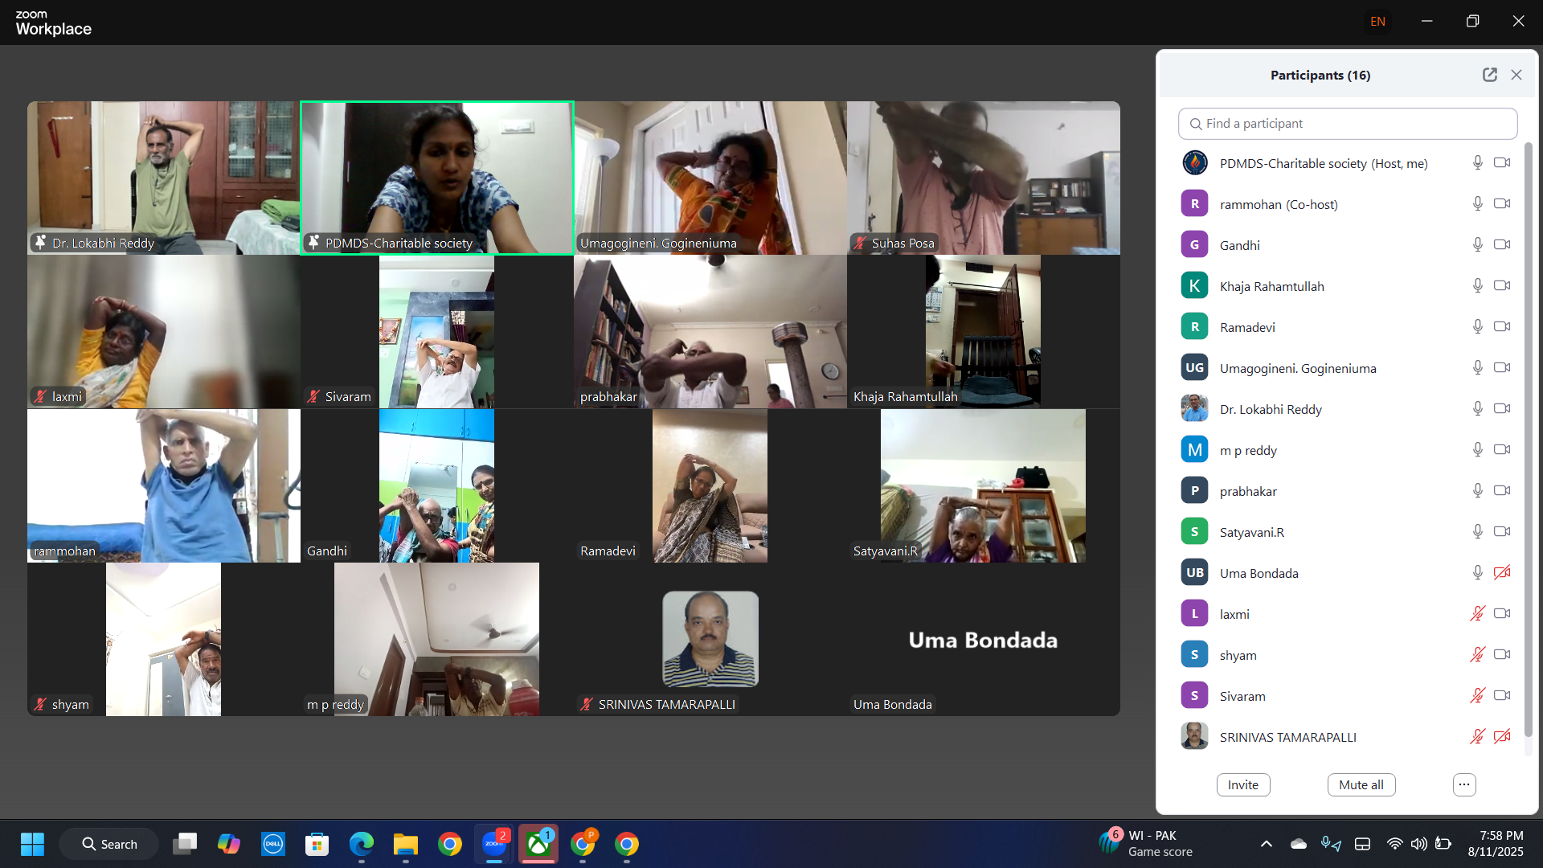Select Suhas Posa's video tile
The height and width of the screenshot is (868, 1543).
pyautogui.click(x=984, y=178)
